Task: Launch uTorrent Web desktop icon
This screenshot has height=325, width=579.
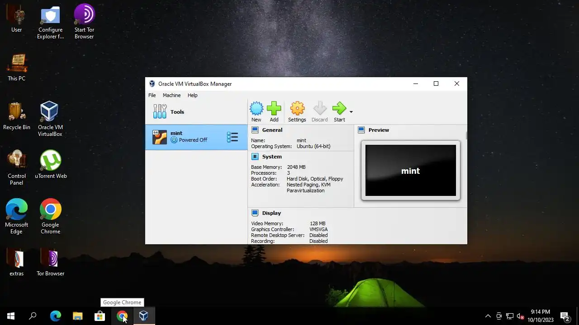Action: pyautogui.click(x=51, y=165)
